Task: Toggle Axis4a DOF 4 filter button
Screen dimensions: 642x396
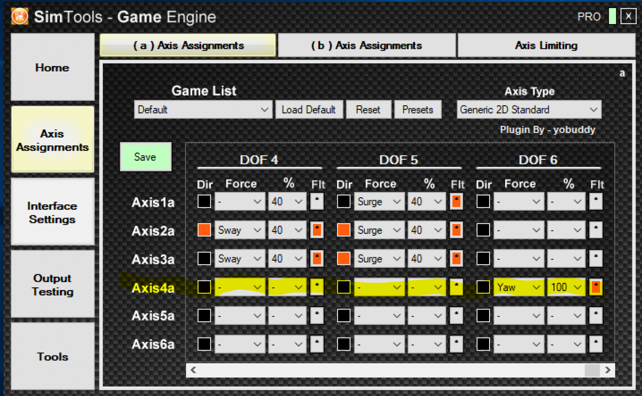Action: [x=317, y=287]
